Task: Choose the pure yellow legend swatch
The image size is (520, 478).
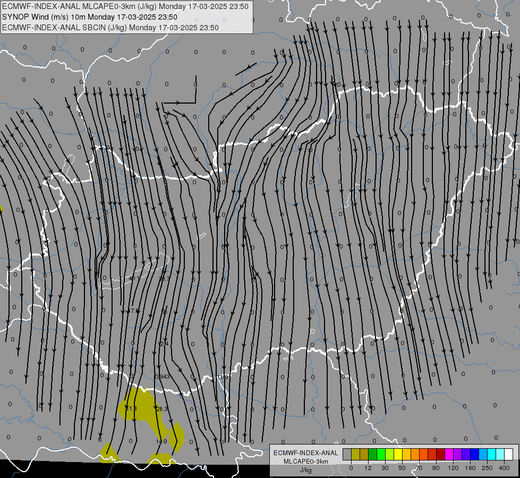Action: 398,454
